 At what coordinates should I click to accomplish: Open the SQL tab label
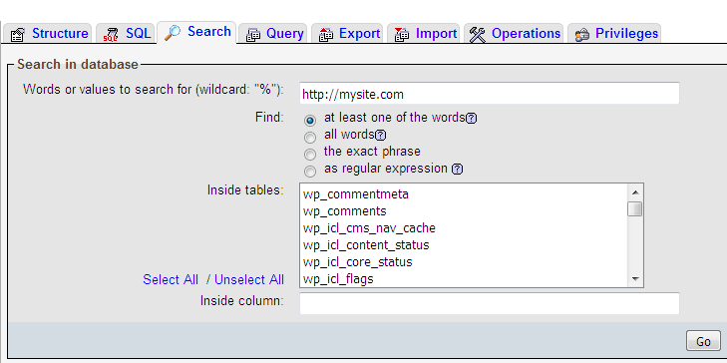click(x=139, y=33)
